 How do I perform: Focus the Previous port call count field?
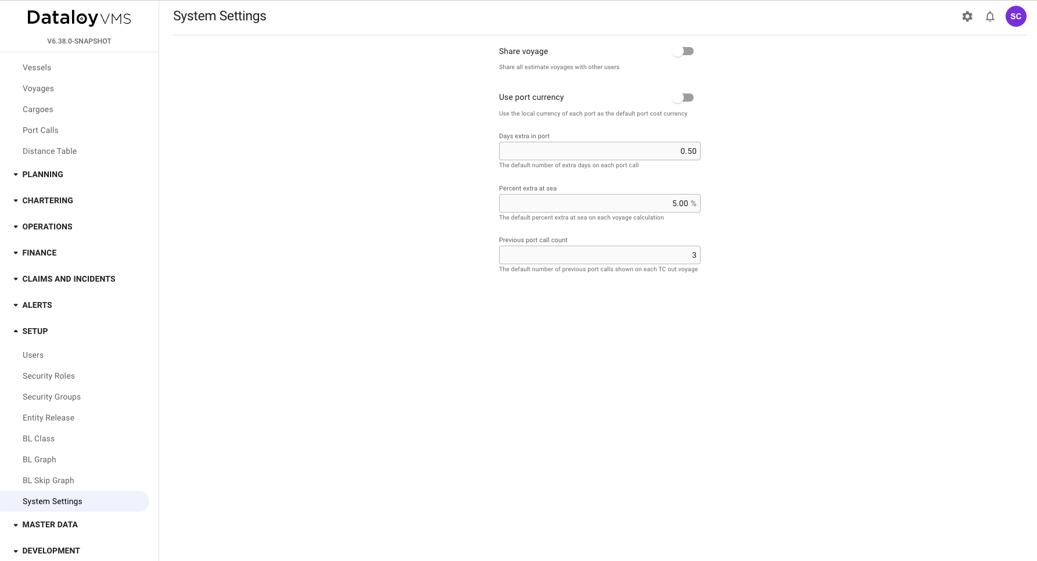coord(599,255)
